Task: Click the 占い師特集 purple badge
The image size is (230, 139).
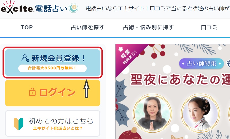Action: [201, 64]
